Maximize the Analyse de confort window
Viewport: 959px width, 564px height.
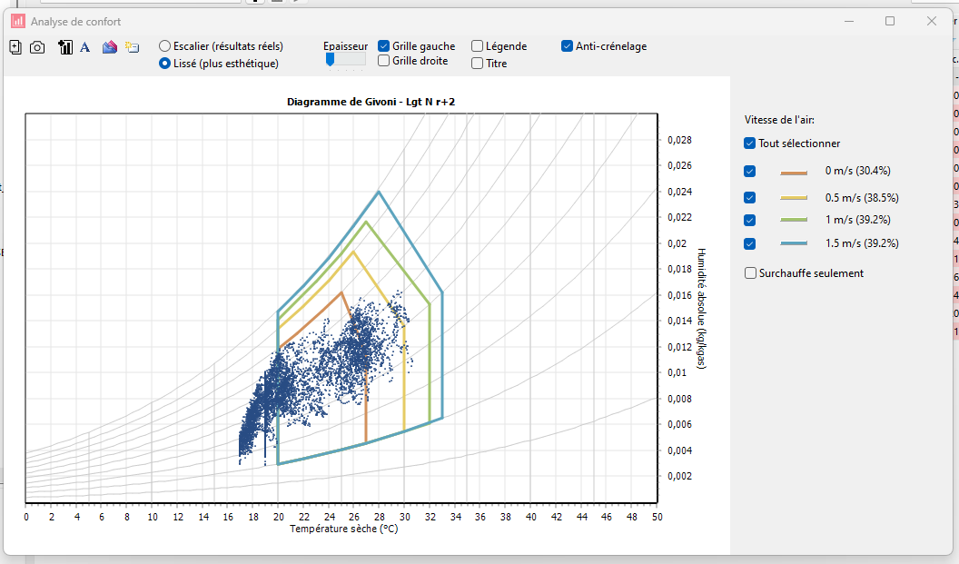coord(890,22)
